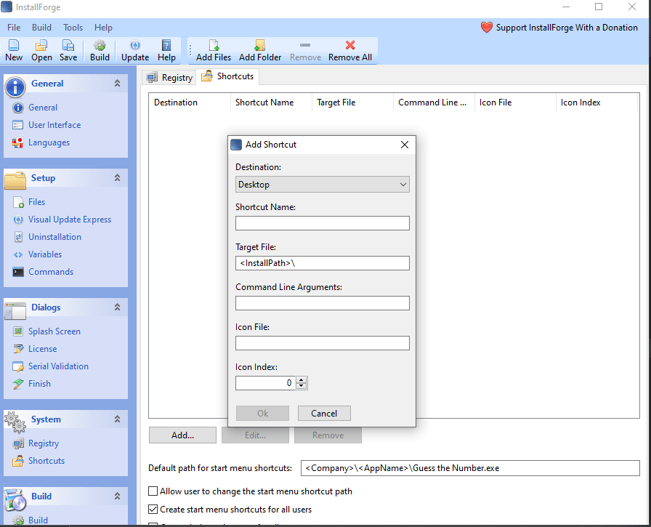
Task: Click the Add Folder icon
Action: click(x=259, y=51)
